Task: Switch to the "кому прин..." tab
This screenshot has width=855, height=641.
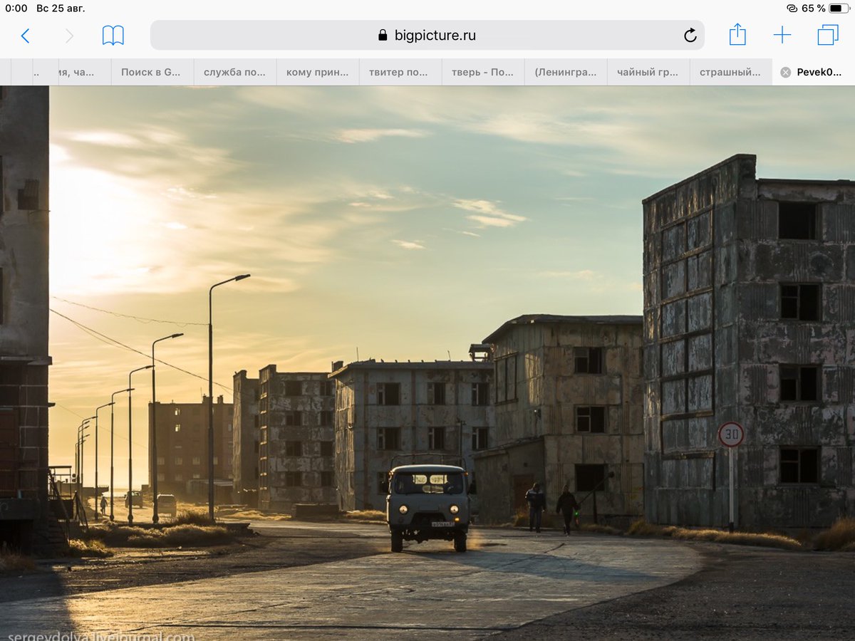Action: coord(317,72)
